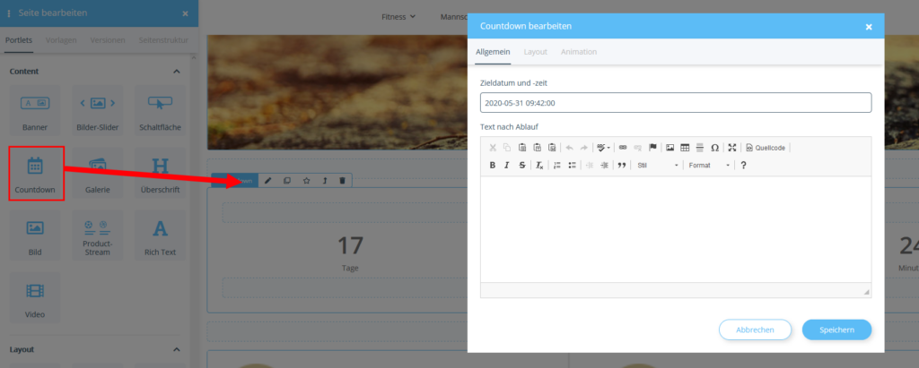The image size is (919, 368).
Task: Click the Unlink icon
Action: [x=638, y=148]
